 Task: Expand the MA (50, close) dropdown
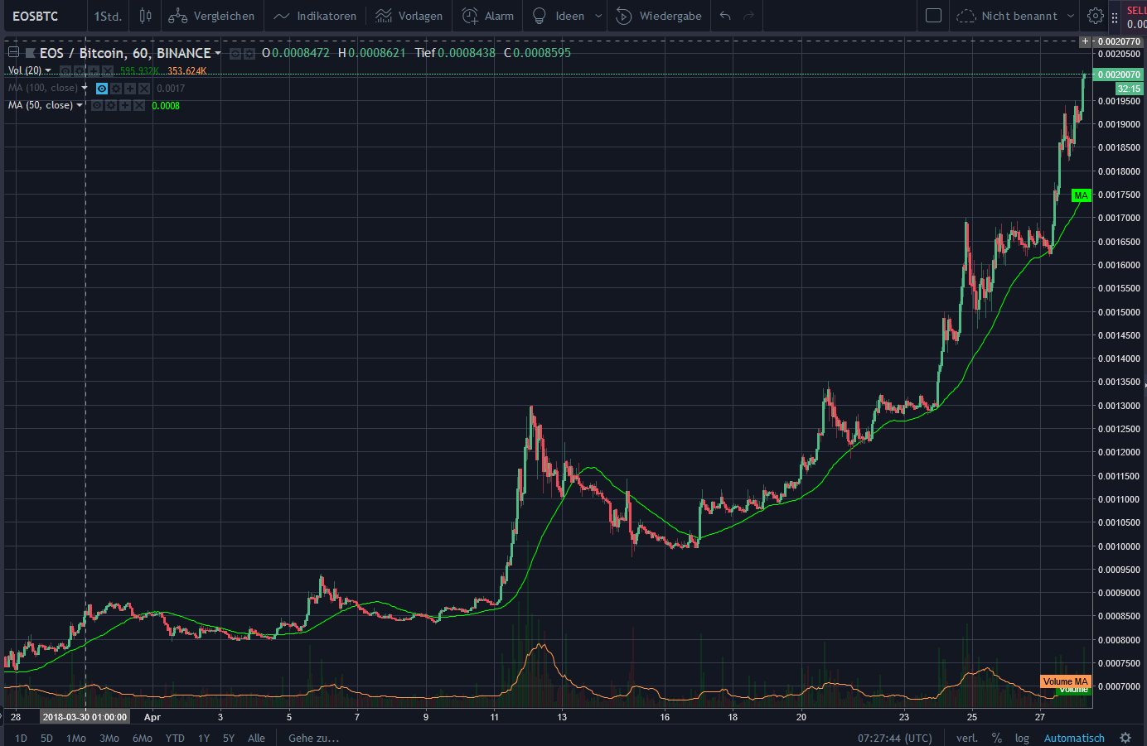pos(80,105)
